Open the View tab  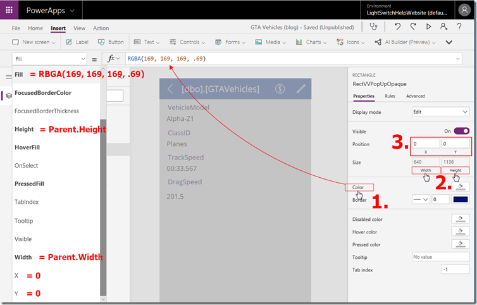tap(79, 28)
